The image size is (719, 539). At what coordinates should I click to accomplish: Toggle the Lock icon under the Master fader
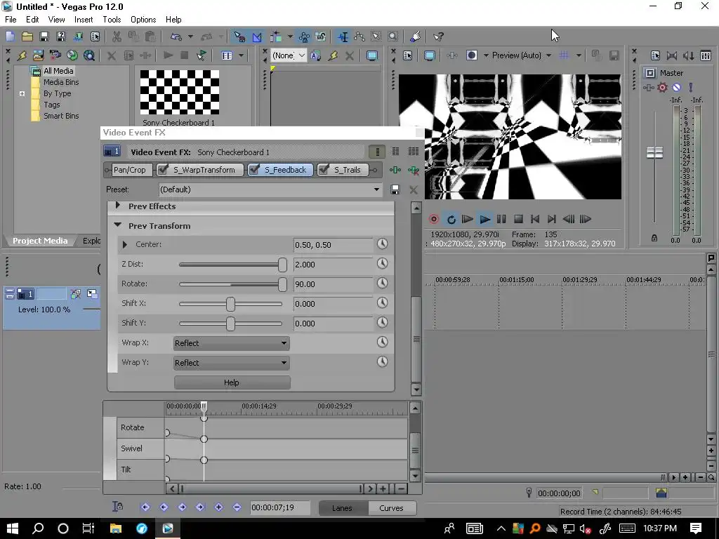654,238
